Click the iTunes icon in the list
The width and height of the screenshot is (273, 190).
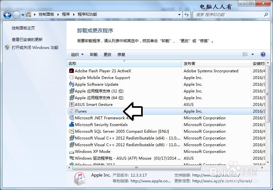(72, 111)
